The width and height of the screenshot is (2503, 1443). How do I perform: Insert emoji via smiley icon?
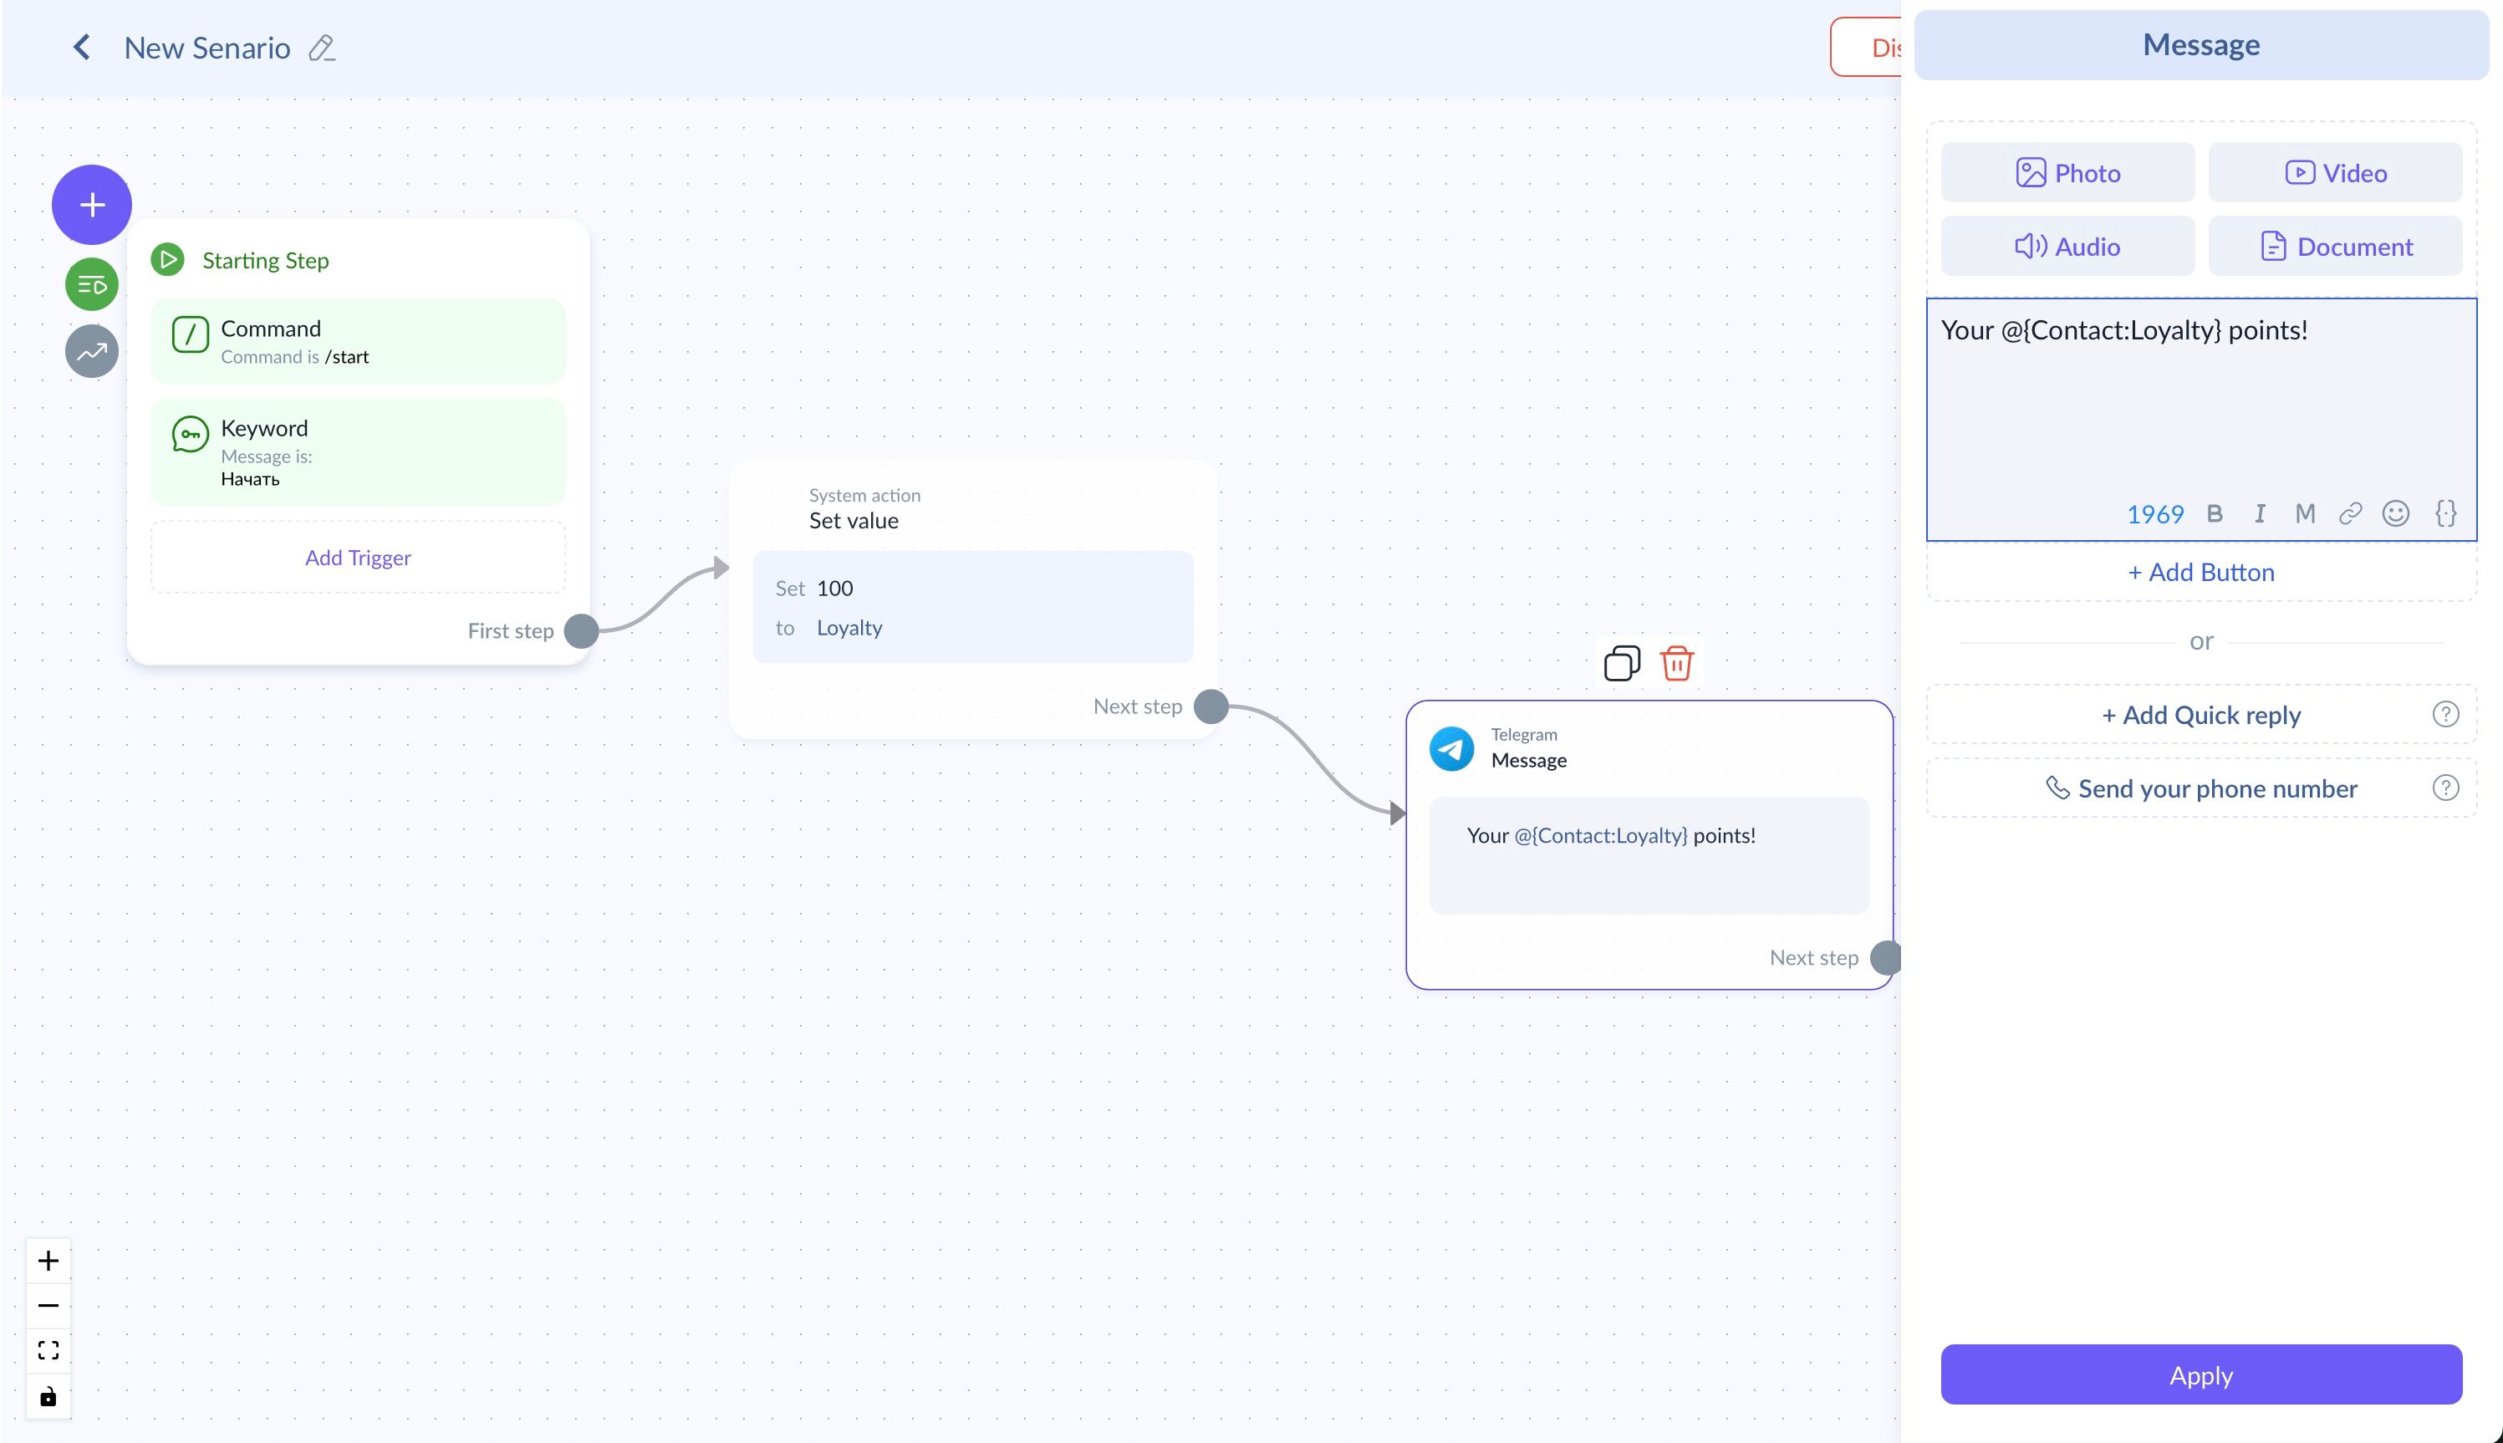coord(2395,513)
